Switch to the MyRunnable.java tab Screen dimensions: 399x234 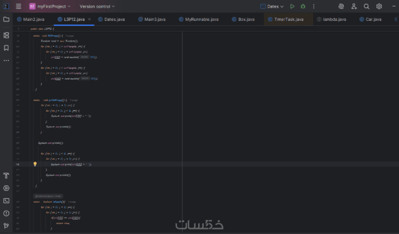[199, 19]
